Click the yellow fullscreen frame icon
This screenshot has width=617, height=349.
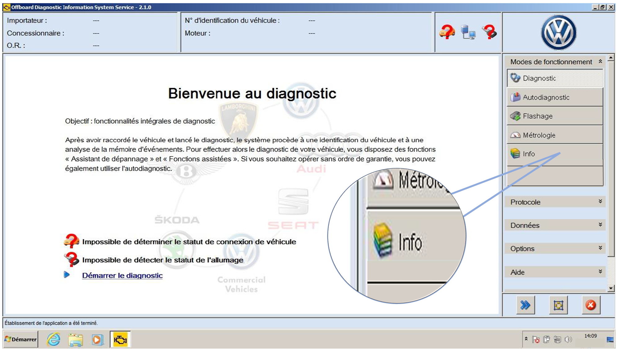tap(558, 305)
